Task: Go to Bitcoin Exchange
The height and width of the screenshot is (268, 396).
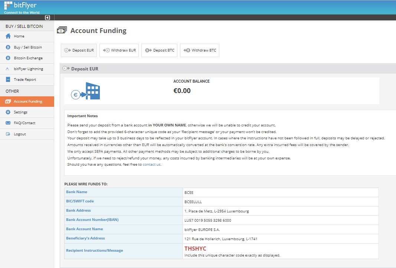Action: [x=27, y=58]
